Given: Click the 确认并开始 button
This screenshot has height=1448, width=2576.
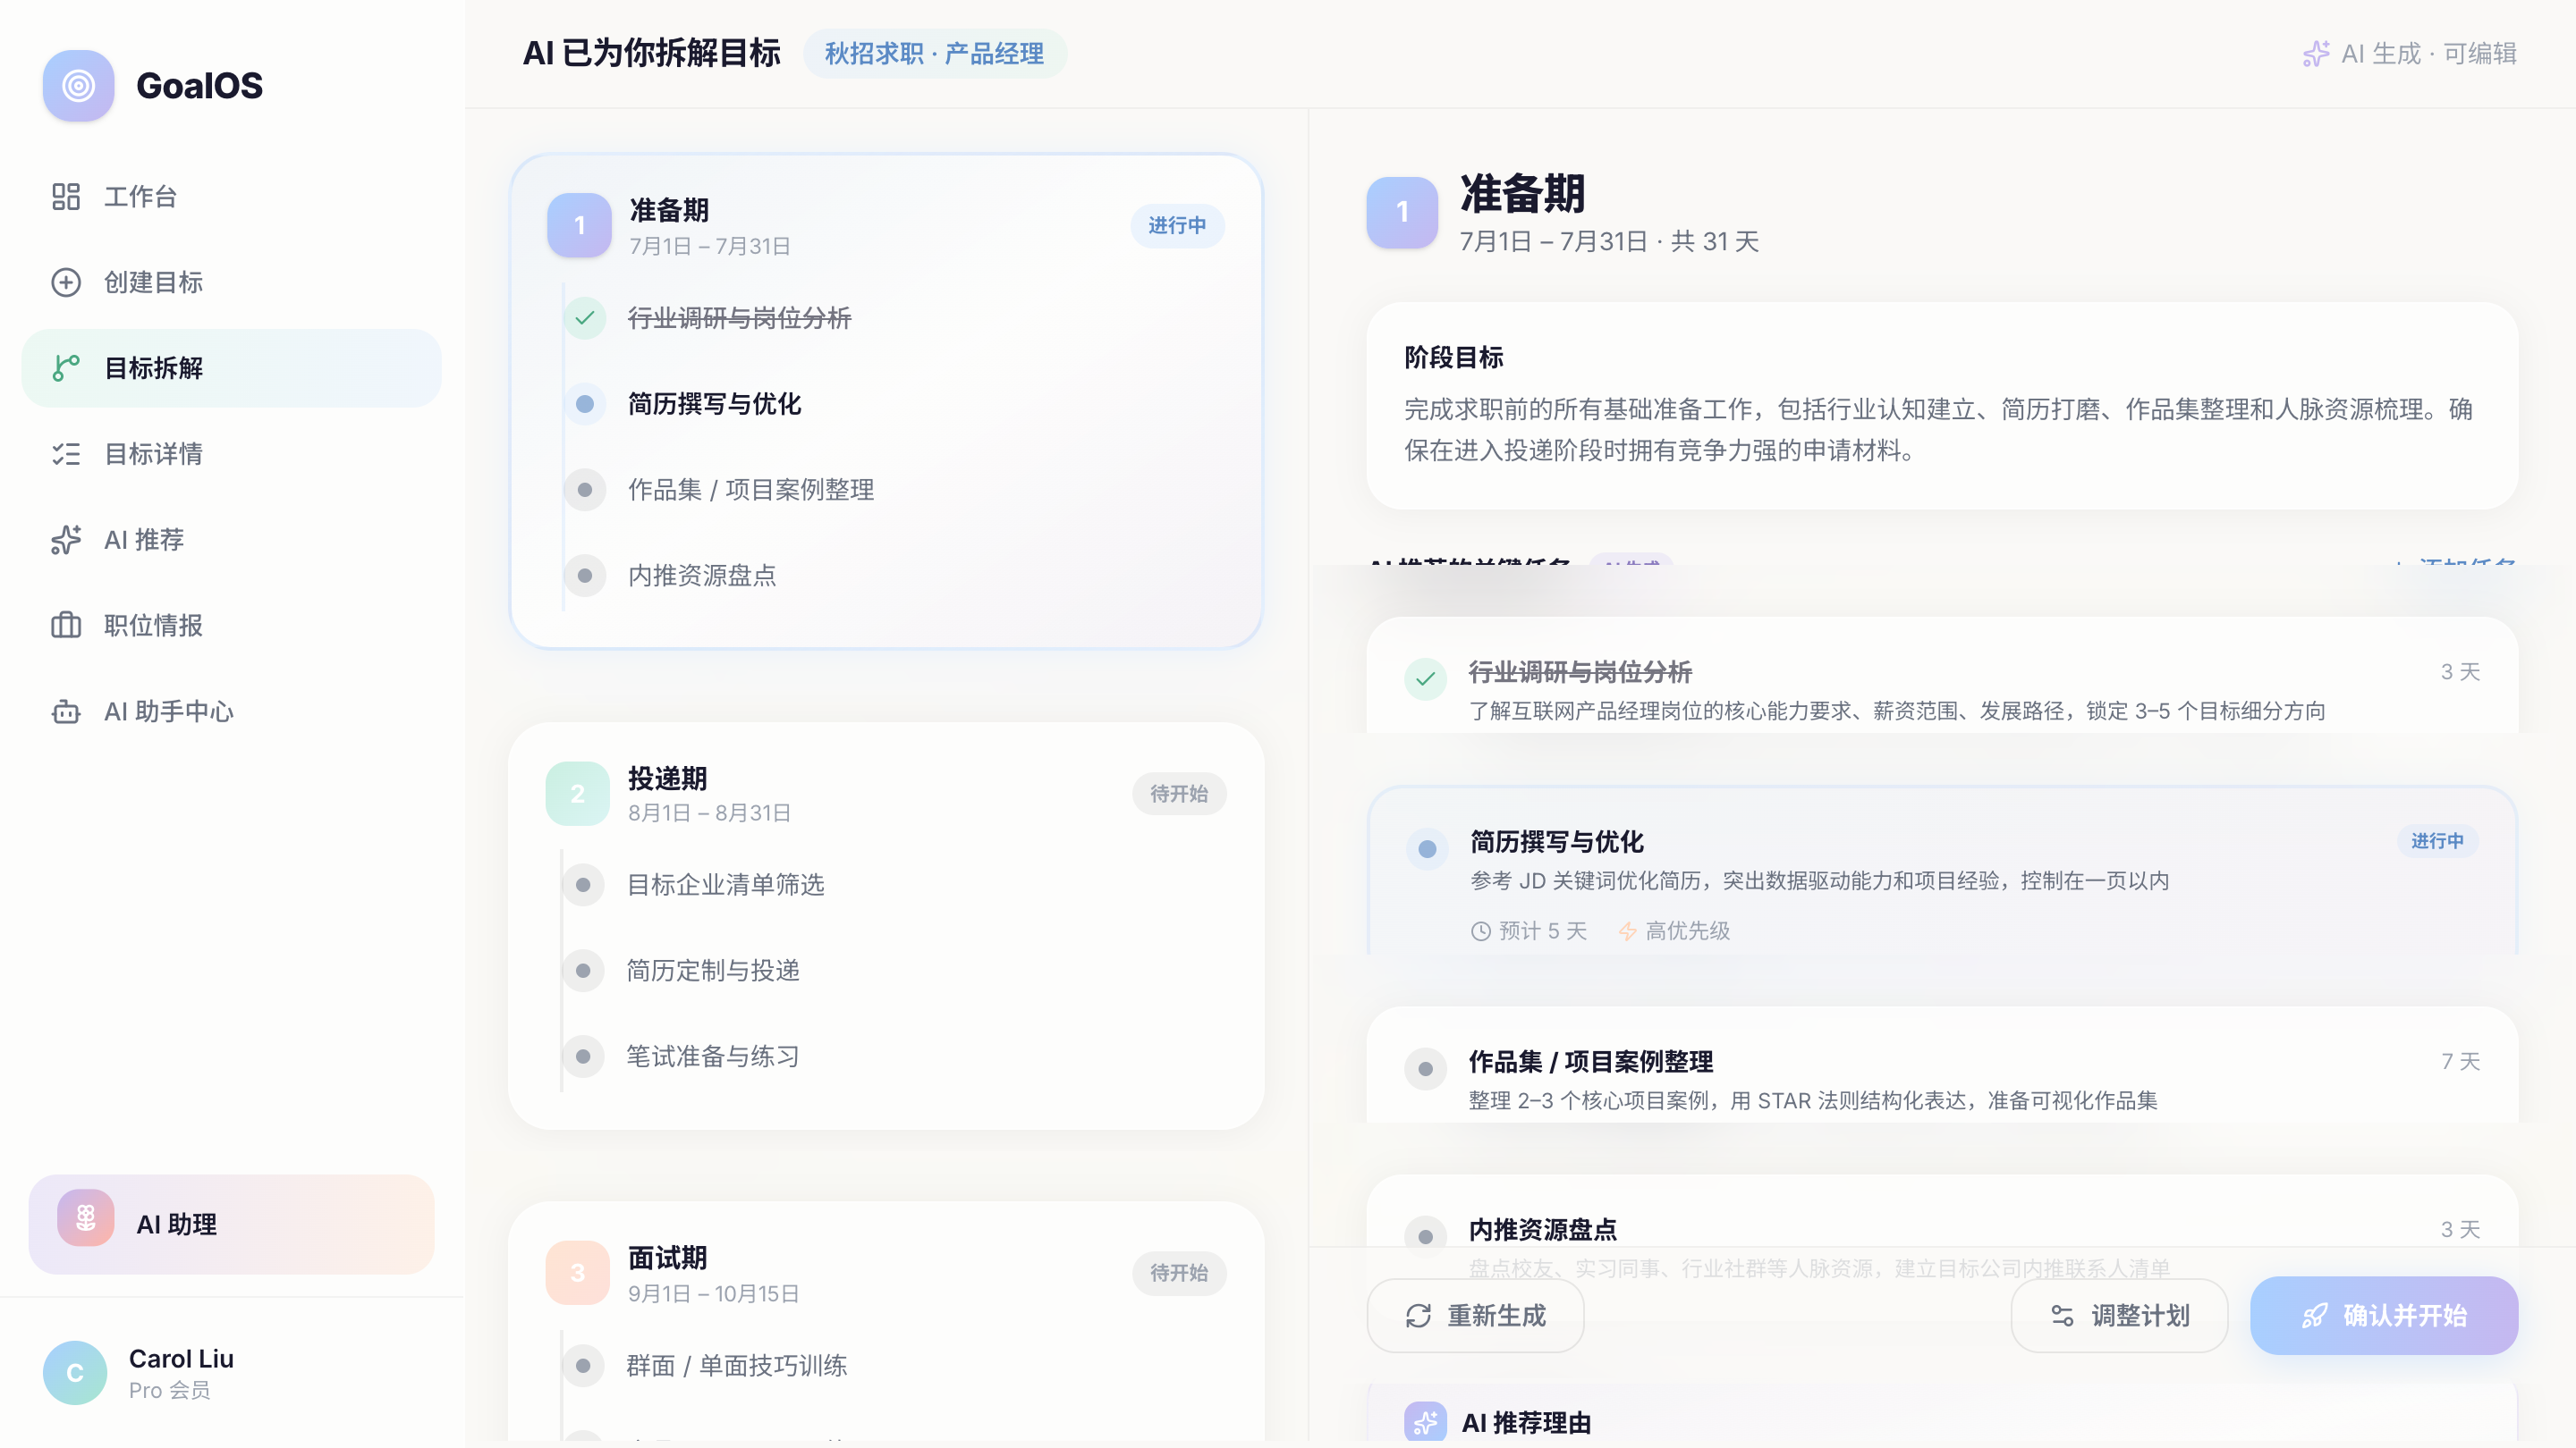Looking at the screenshot, I should pos(2384,1316).
